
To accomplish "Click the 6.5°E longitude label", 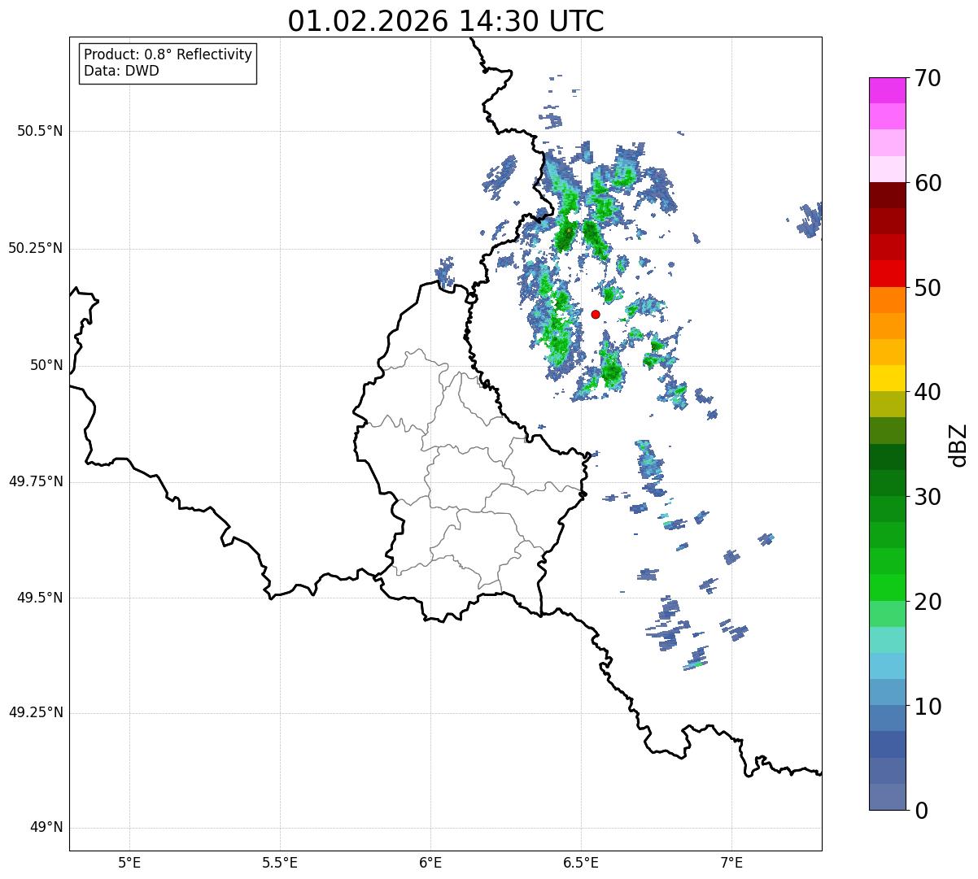I will 581,862.
